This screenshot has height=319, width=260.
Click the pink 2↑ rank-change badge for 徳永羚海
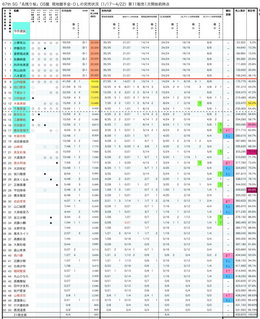click(x=228, y=163)
